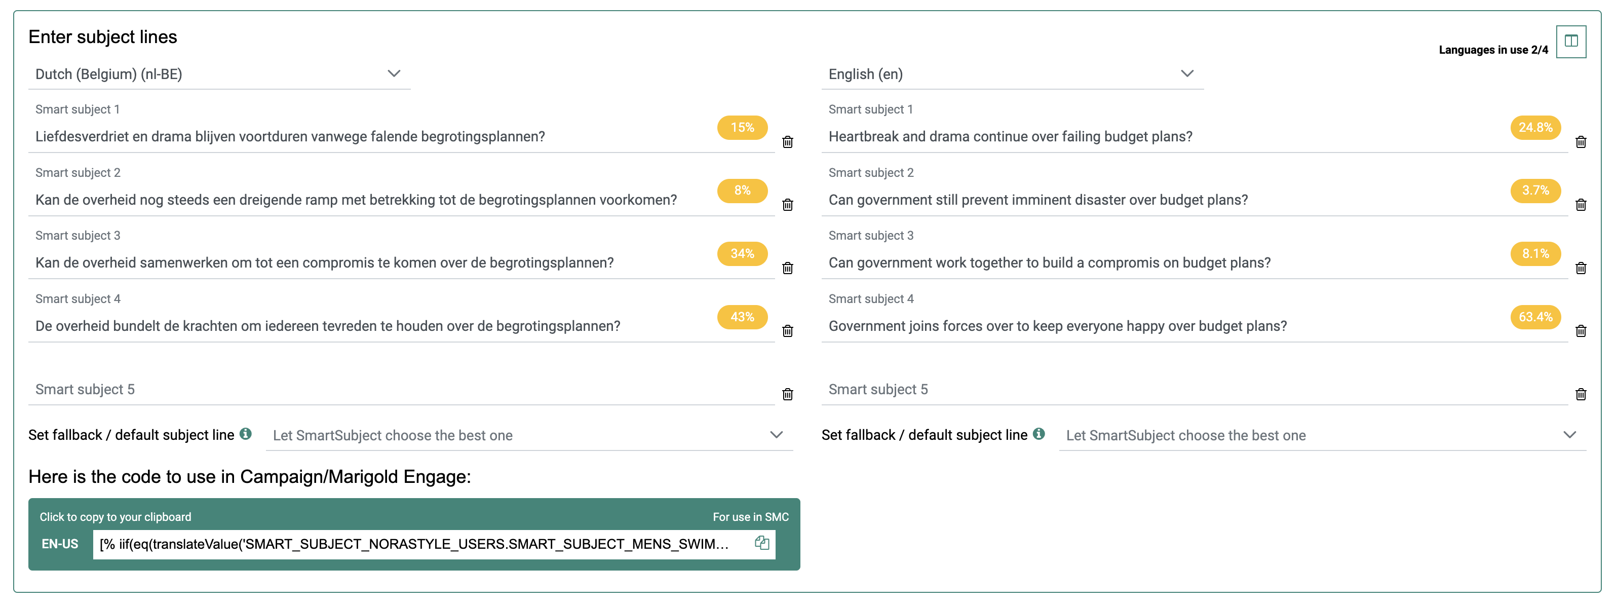Show info for English fallback subject line
This screenshot has width=1616, height=604.
pos(1039,434)
